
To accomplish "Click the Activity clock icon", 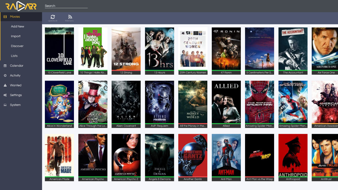I will point(5,75).
